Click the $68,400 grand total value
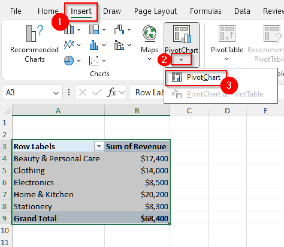 click(137, 218)
